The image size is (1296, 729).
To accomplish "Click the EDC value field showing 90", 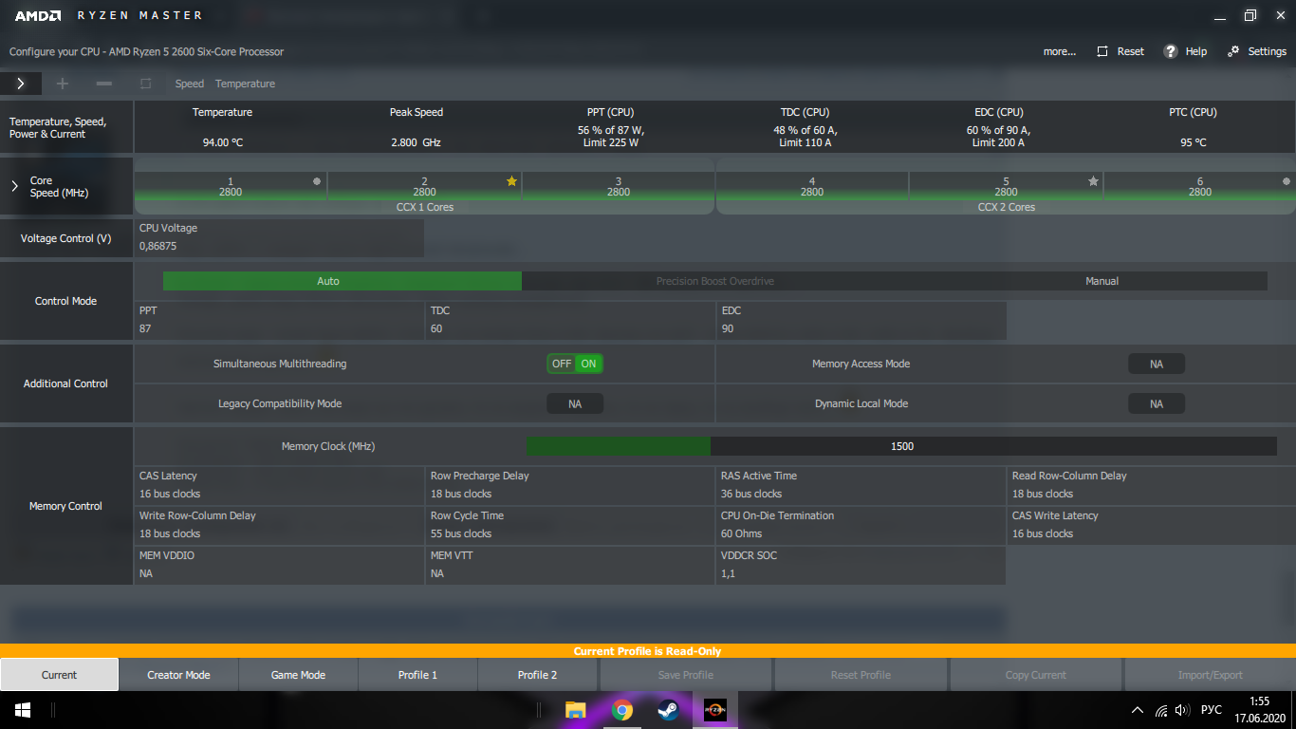I will [861, 320].
